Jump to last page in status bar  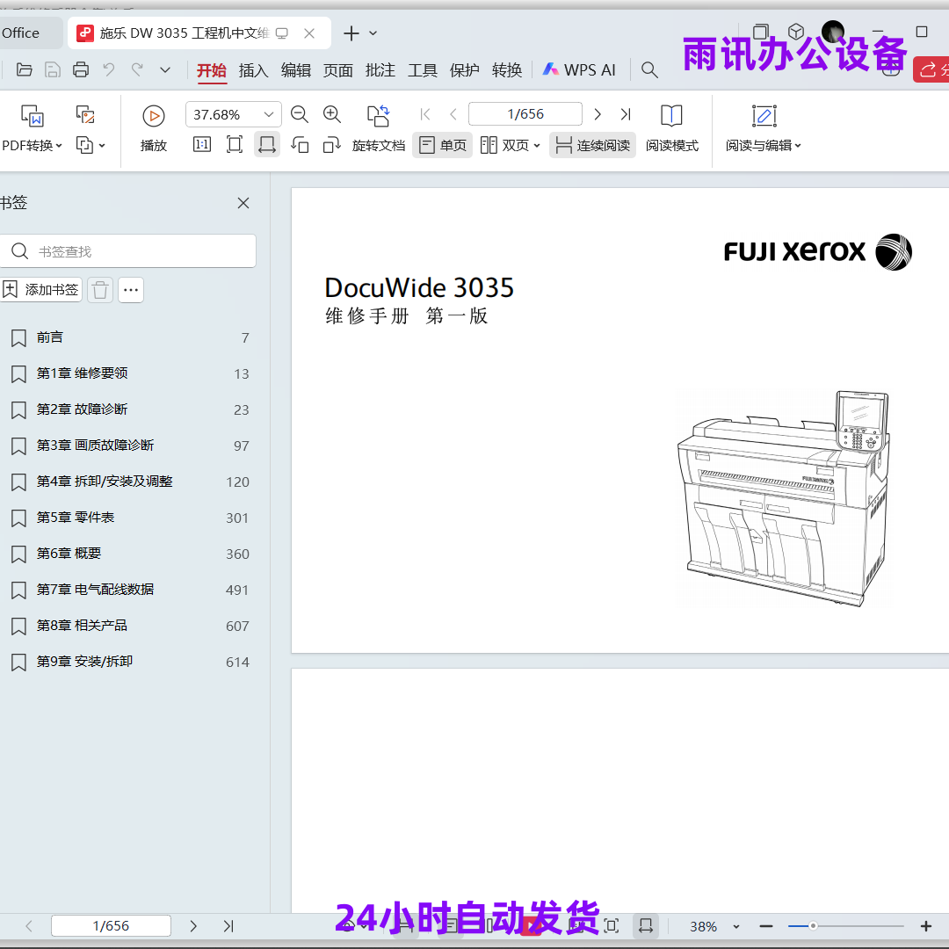(228, 926)
